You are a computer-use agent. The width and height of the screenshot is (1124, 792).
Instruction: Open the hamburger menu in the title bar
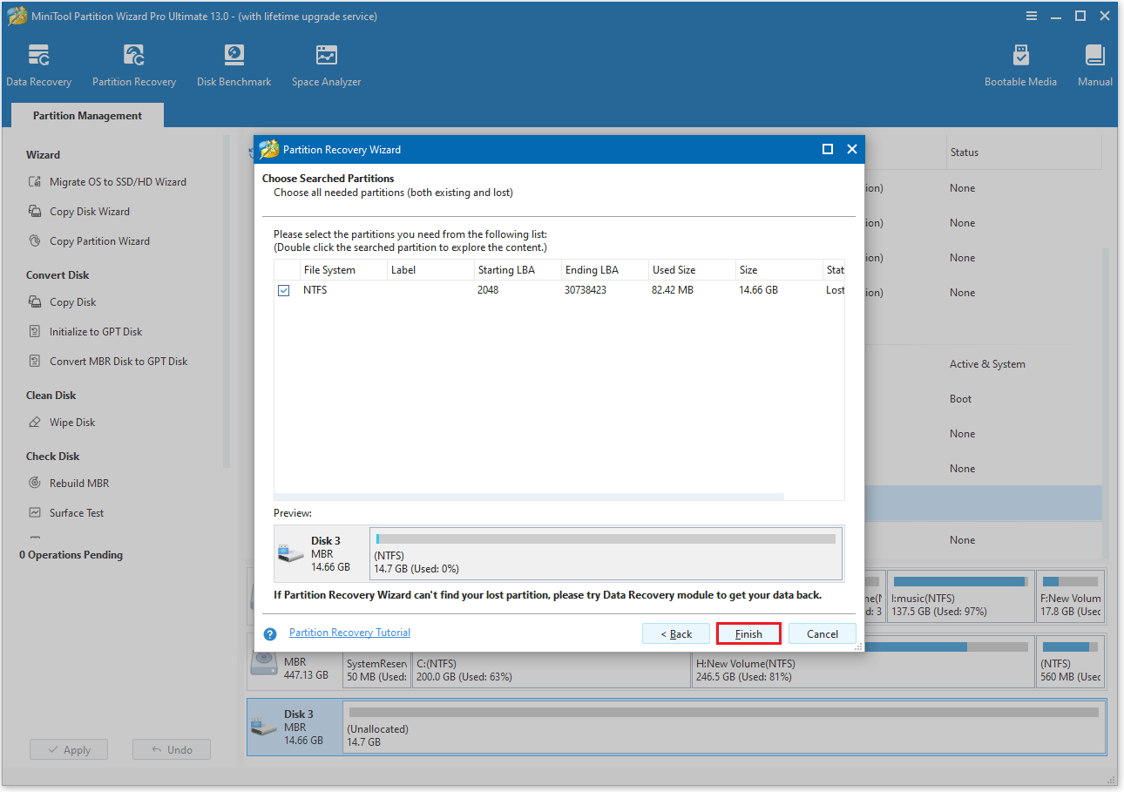(1032, 16)
